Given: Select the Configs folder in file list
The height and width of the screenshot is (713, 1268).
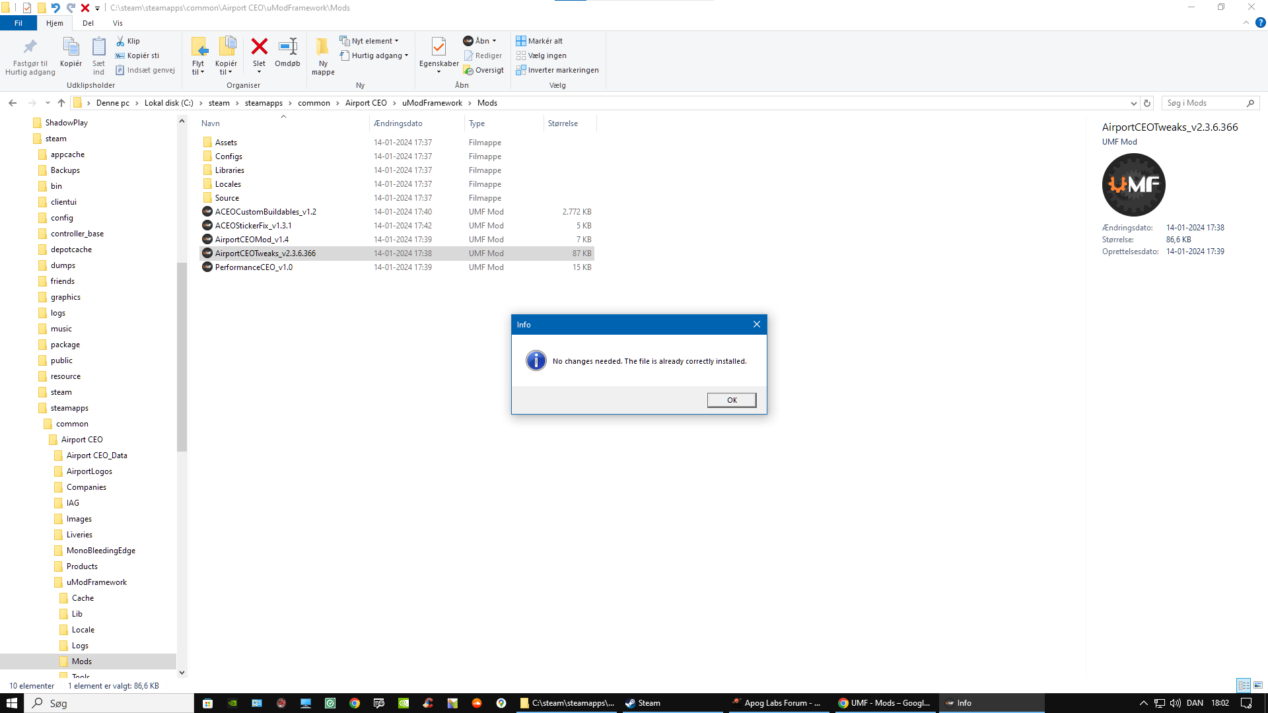Looking at the screenshot, I should [x=229, y=156].
